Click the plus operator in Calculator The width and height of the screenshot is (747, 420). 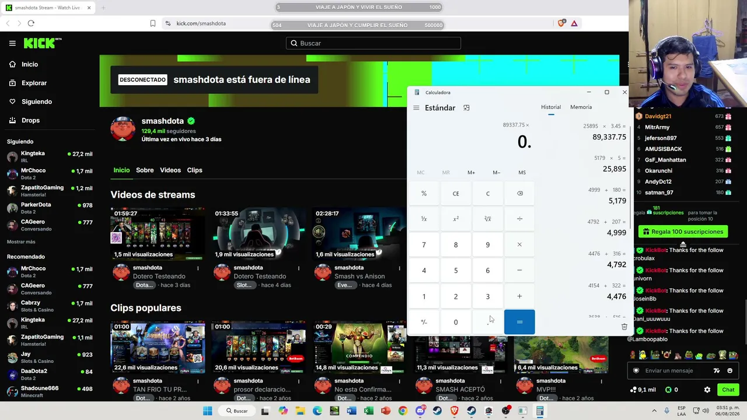pos(519,296)
